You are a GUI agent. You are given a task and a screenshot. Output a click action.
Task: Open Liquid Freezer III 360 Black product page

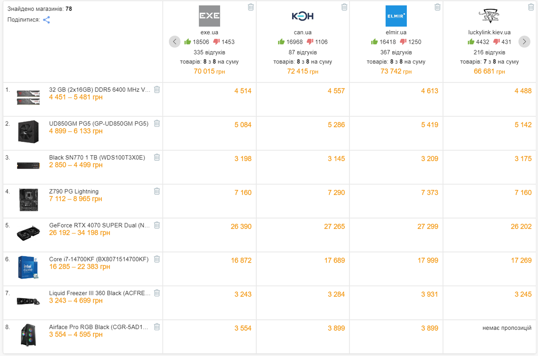(x=100, y=293)
